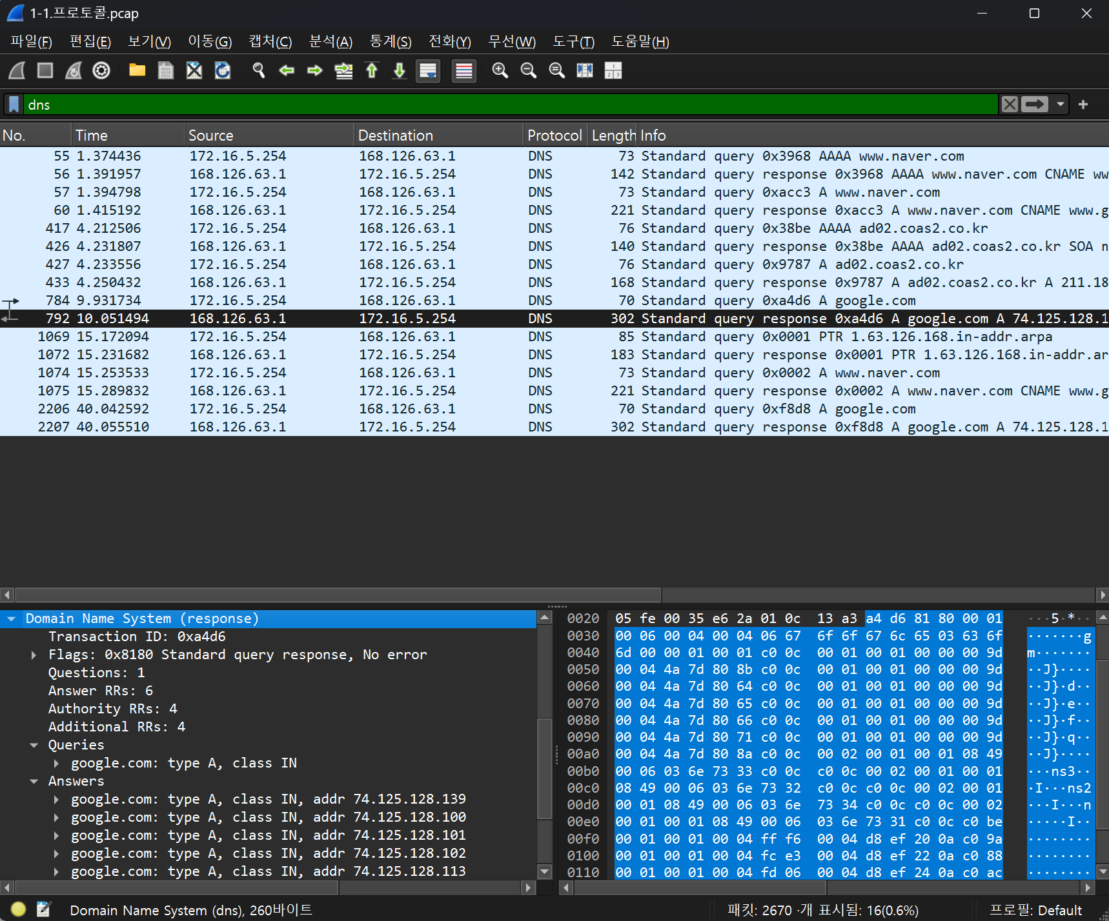This screenshot has width=1109, height=921.
Task: Sort packets by the No. column
Action: coord(36,135)
